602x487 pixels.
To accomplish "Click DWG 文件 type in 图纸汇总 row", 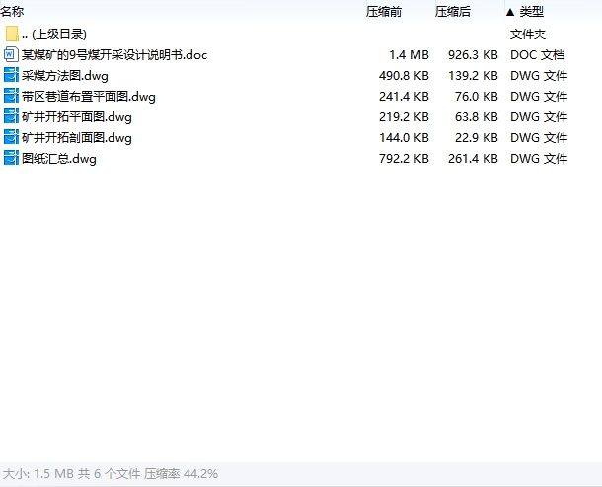I will (539, 159).
